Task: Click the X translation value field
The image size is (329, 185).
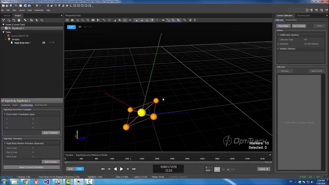Action: click(x=46, y=119)
